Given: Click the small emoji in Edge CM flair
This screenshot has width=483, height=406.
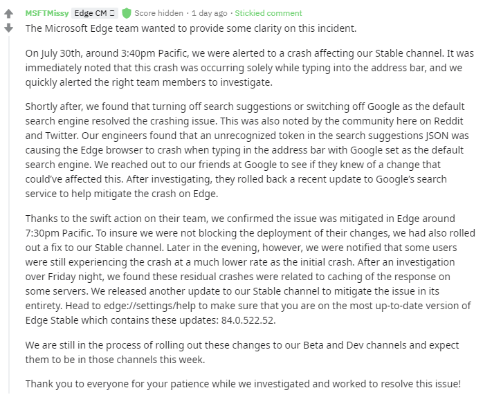Looking at the screenshot, I should point(112,13).
